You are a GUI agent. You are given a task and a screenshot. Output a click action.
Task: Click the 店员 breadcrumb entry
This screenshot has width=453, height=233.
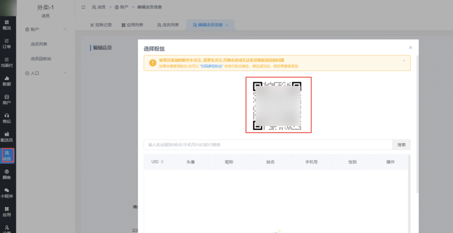99,7
